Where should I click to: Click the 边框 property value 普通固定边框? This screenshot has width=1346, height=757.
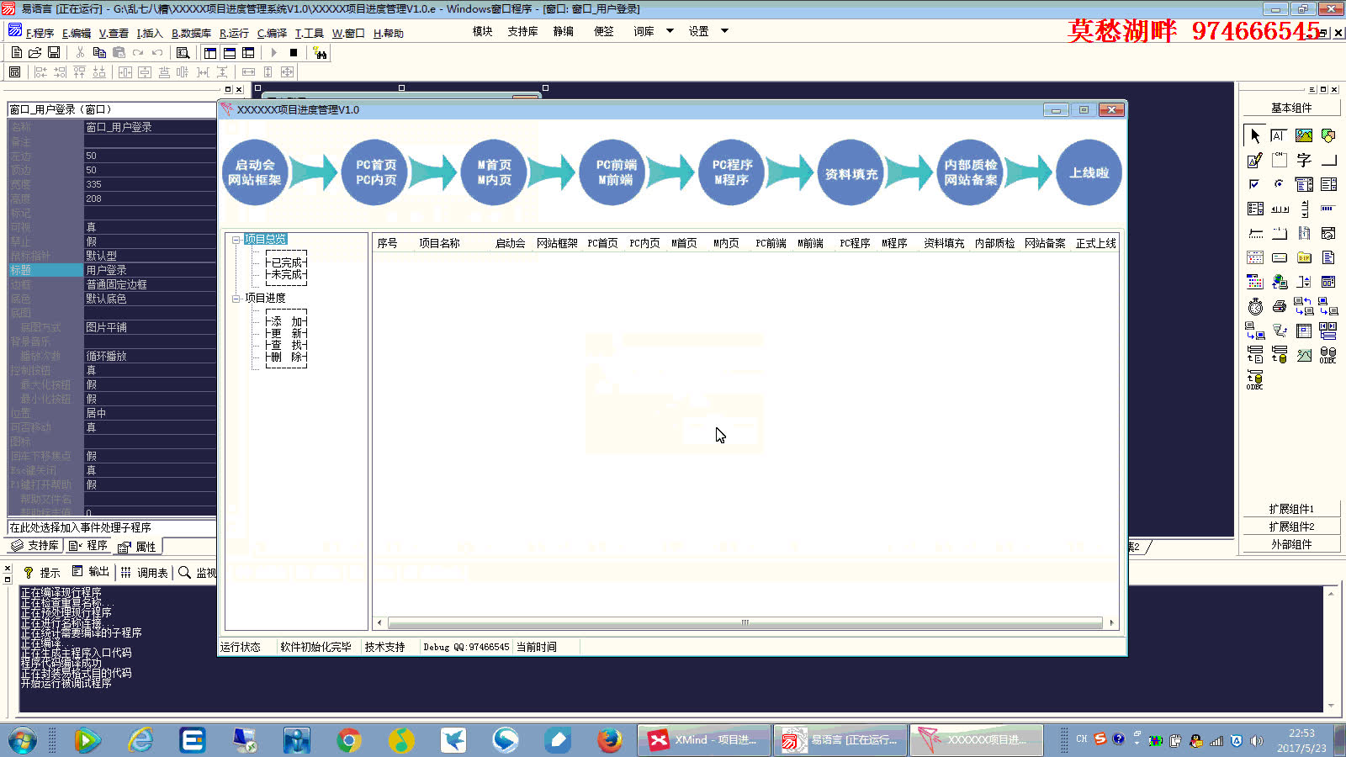(150, 284)
